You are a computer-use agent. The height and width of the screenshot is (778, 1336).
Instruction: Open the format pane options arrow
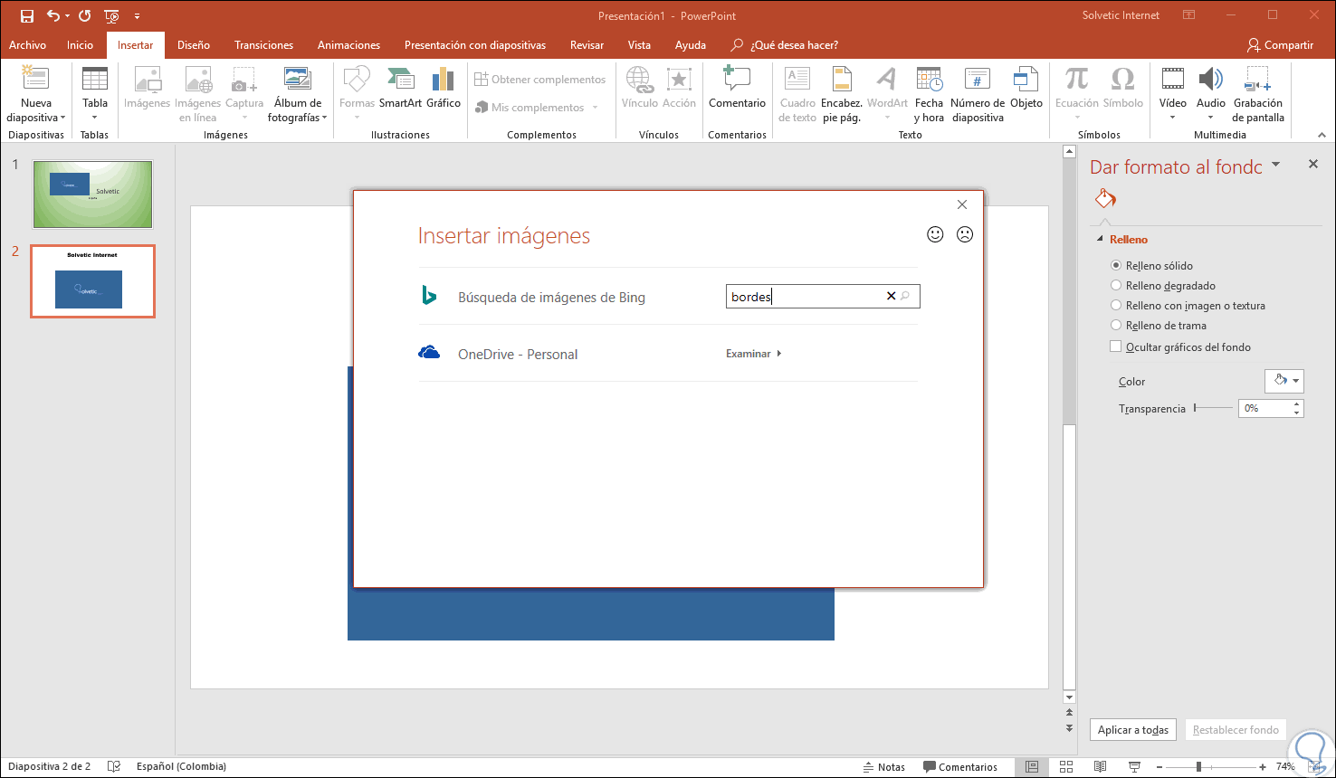tap(1276, 165)
